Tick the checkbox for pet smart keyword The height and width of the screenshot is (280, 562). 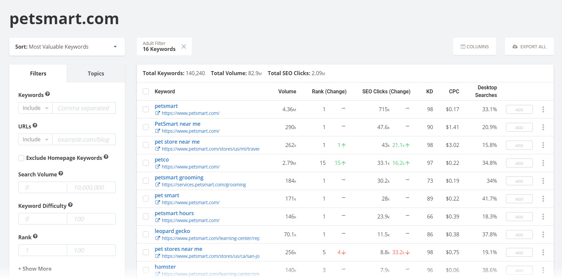click(146, 199)
